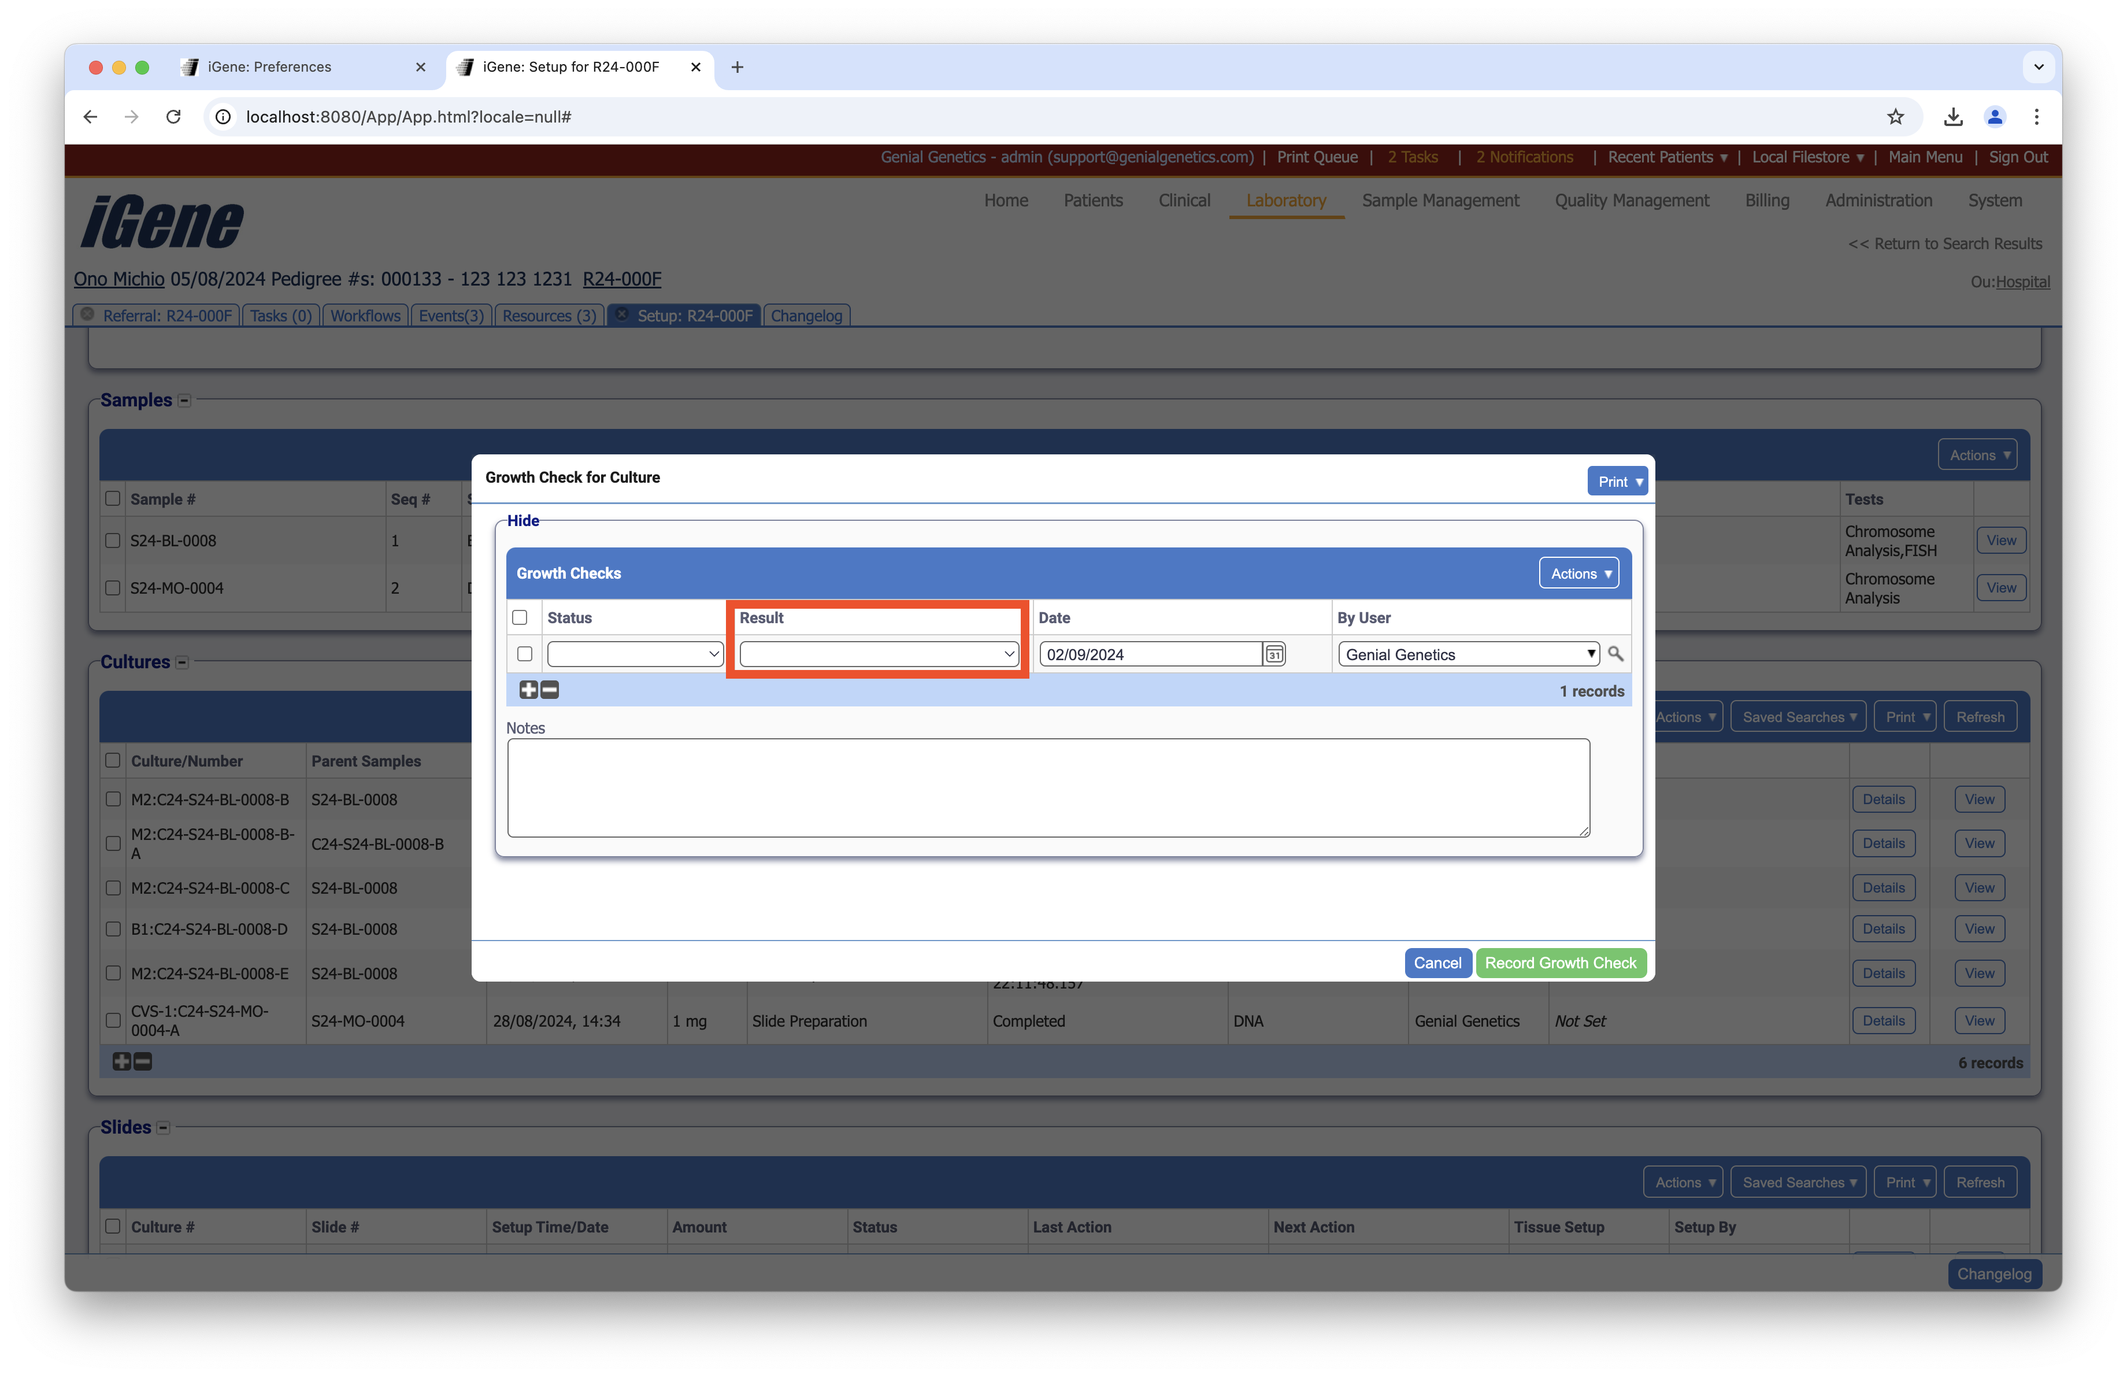Click the By User search magnifier icon

click(1615, 653)
